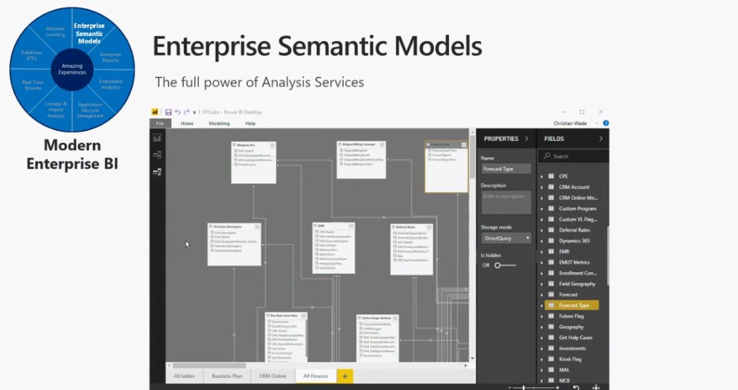The width and height of the screenshot is (738, 390).
Task: Switch to Report view in left sidebar
Action: point(157,138)
